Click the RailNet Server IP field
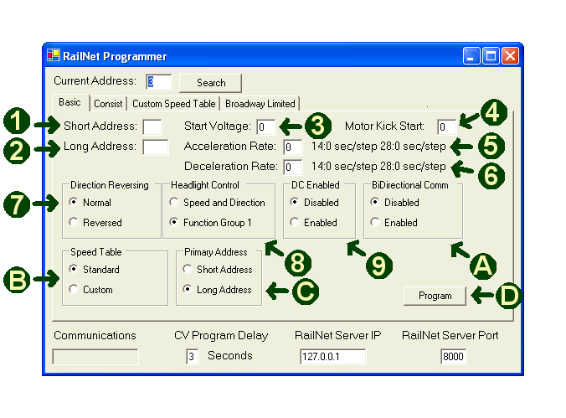 [x=332, y=357]
